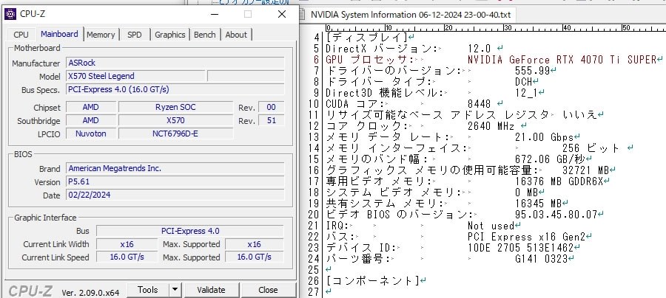Click the BIOS date 02/22/2024 field
The width and height of the screenshot is (666, 298).
(175, 195)
